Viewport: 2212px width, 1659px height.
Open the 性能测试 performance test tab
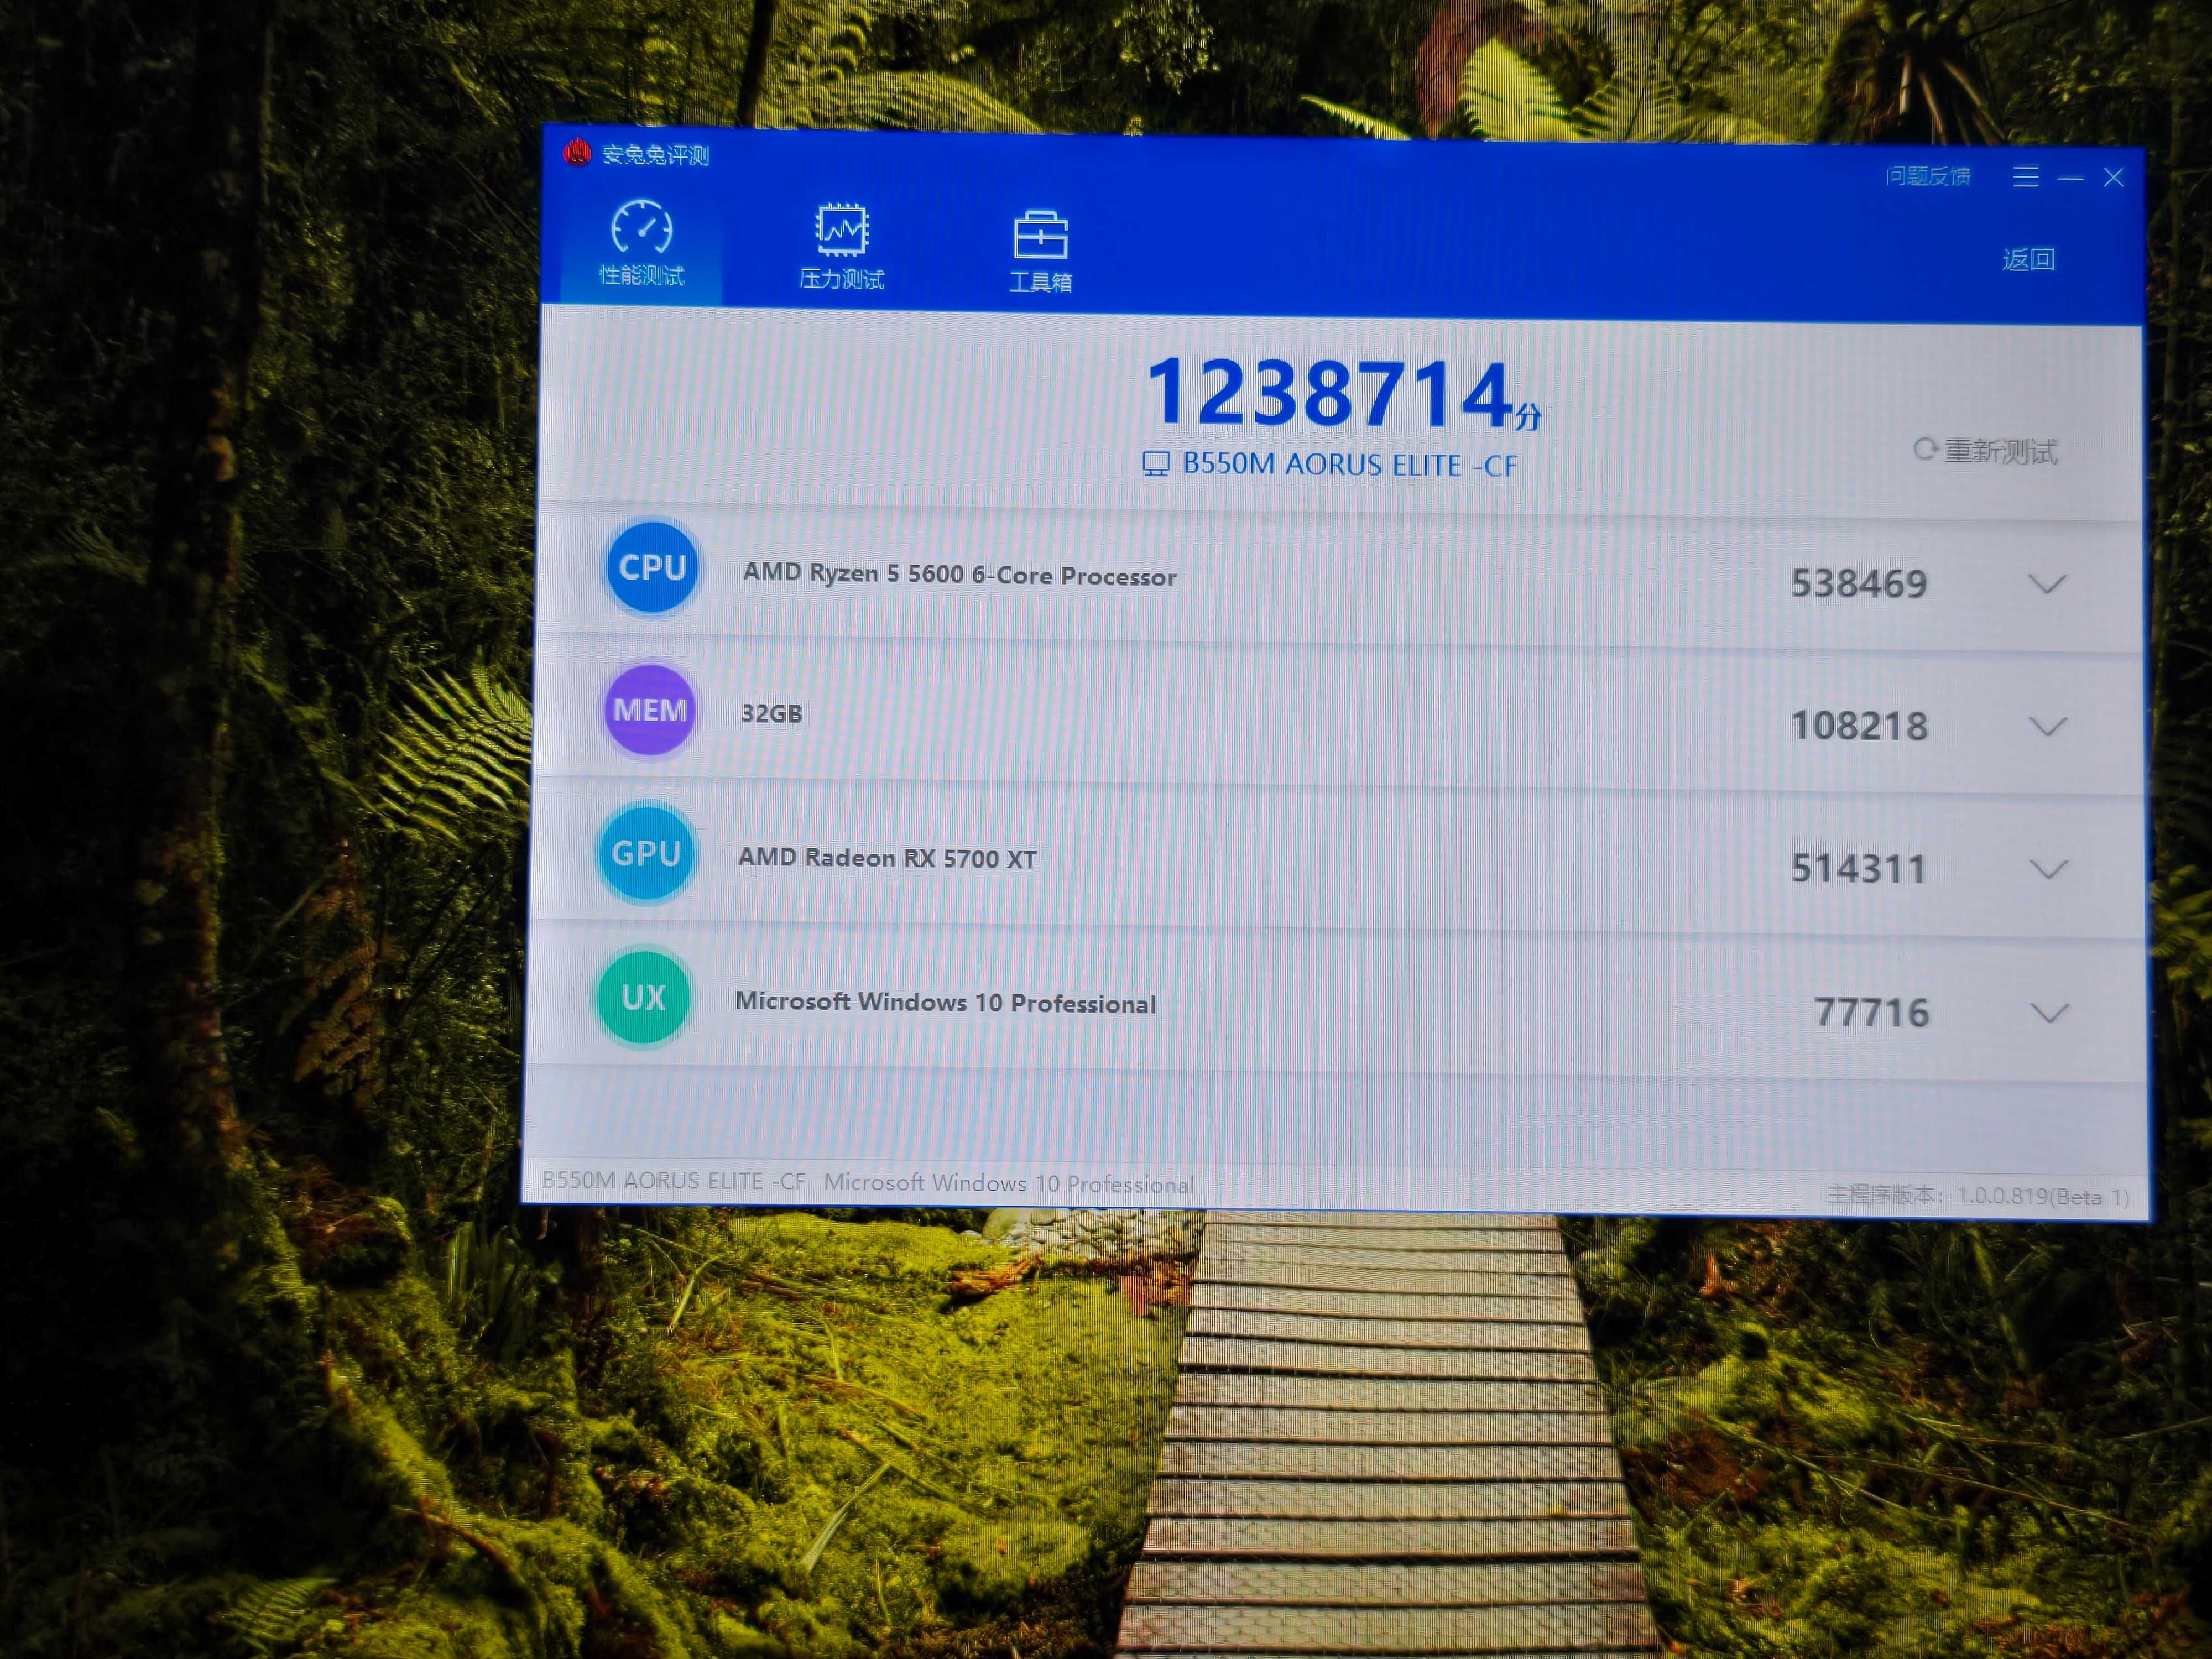641,244
